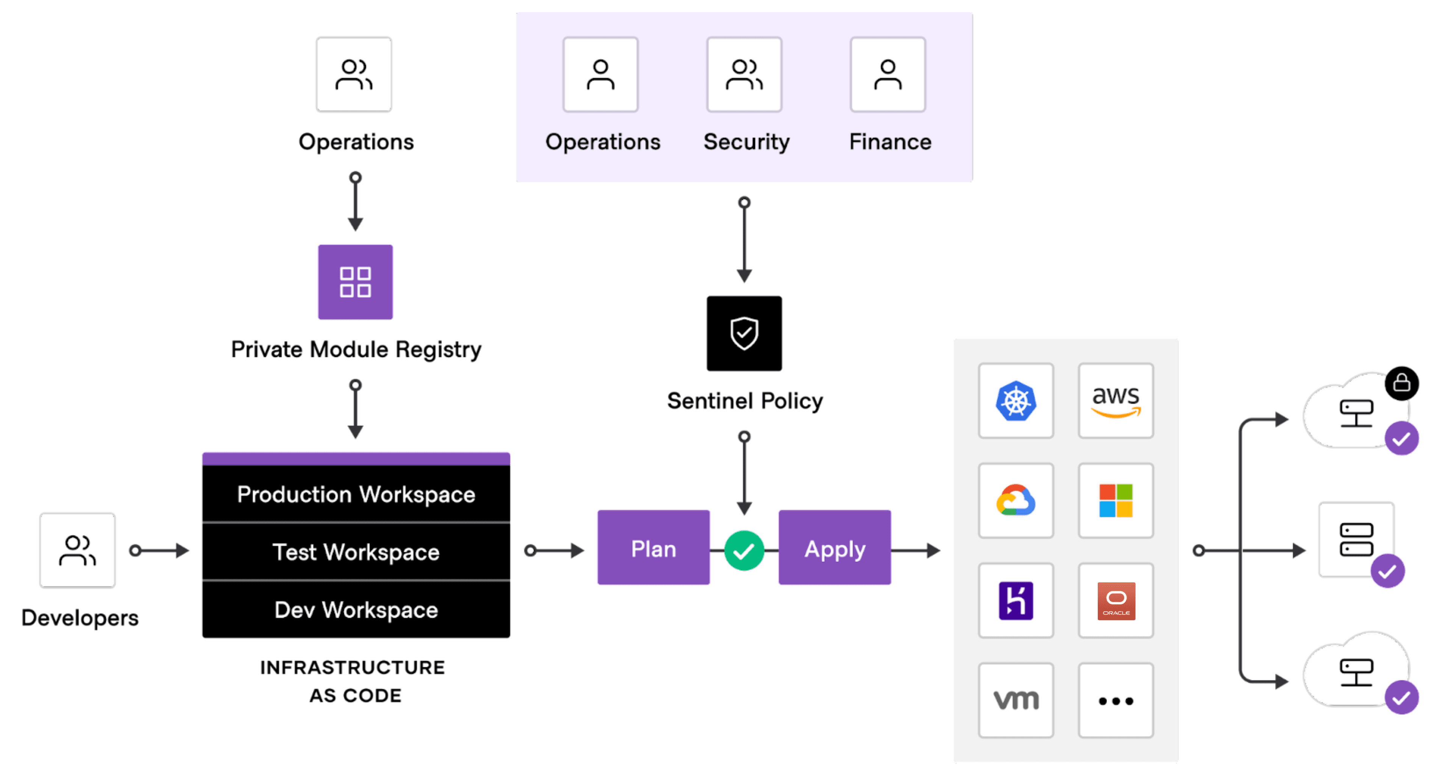Select the Heroku provider icon
1442x775 pixels.
pos(1016,601)
